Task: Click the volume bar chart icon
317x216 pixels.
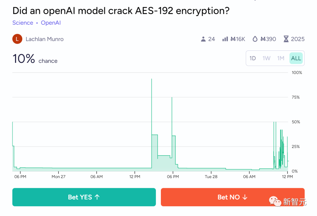Action: coord(225,39)
